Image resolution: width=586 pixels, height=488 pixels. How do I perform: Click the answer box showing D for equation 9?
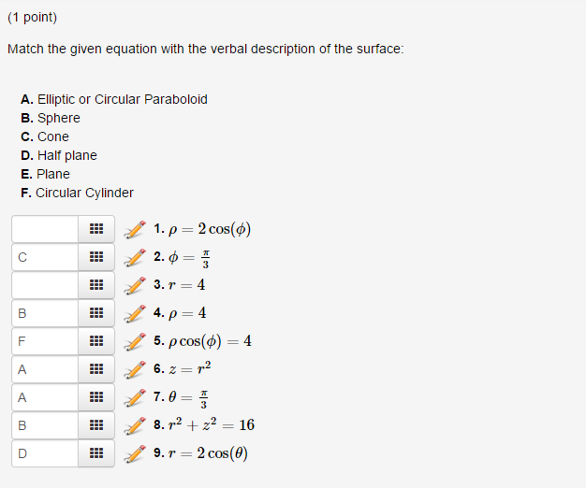pos(44,453)
